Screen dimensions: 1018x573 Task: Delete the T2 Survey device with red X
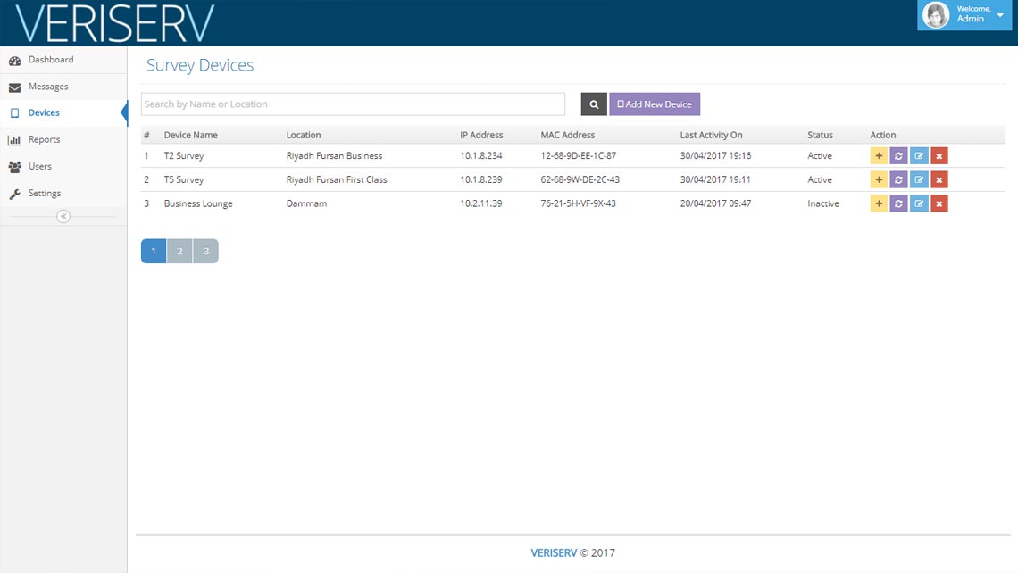click(939, 156)
